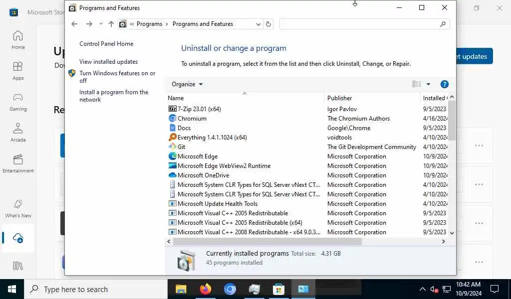Click the Docs app icon in list
The height and width of the screenshot is (299, 511).
[172, 128]
